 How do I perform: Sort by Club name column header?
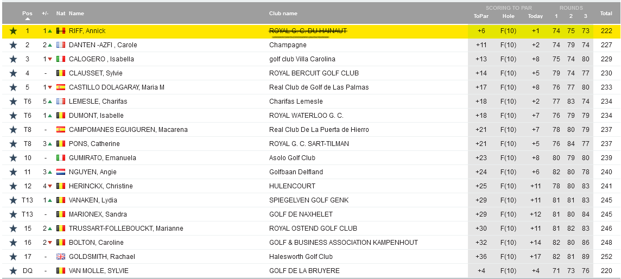pos(283,14)
